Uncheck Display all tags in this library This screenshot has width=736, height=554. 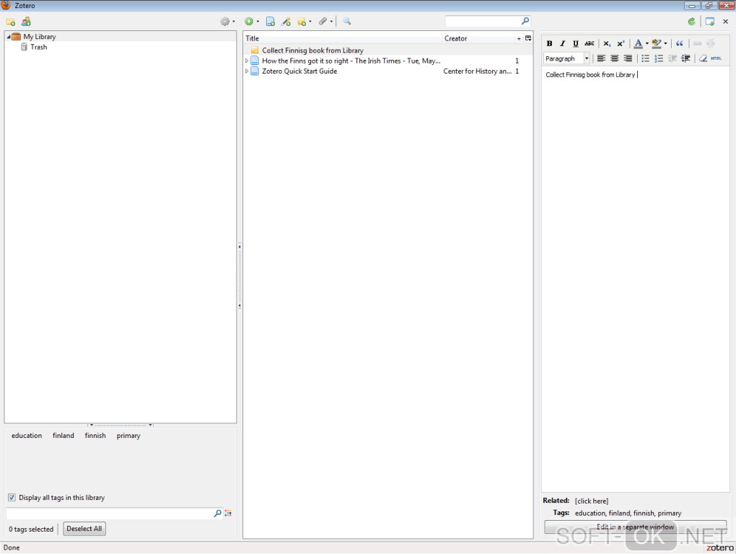tap(12, 498)
